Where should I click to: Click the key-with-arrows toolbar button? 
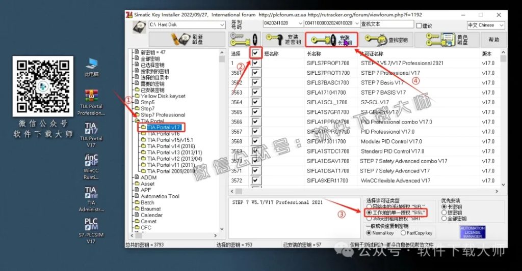coord(244,40)
